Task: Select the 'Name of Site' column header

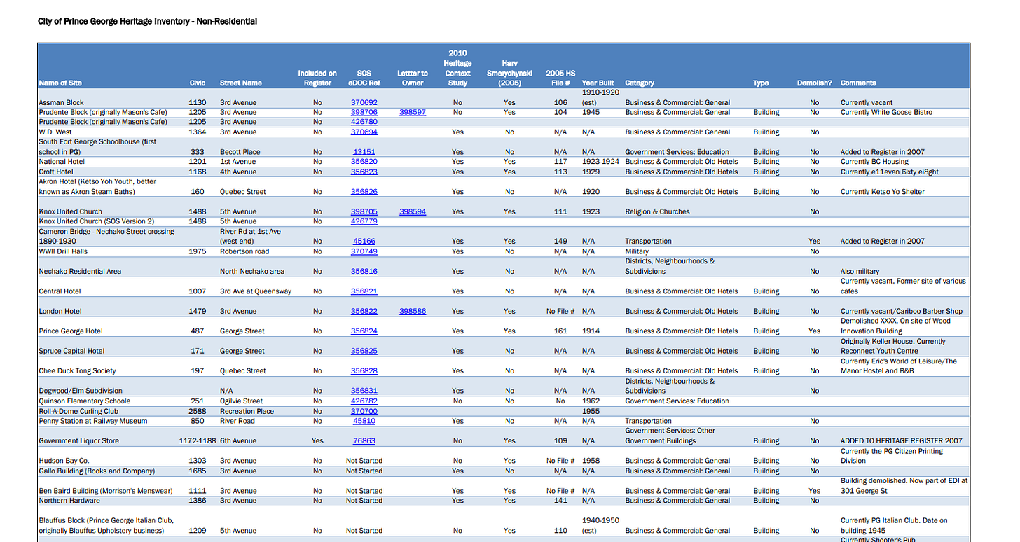Action: point(60,83)
